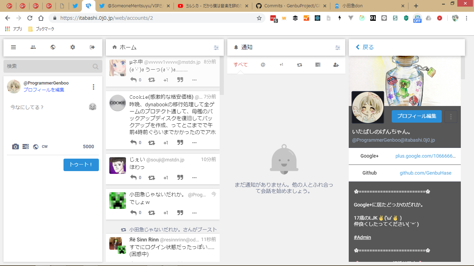Click the トゥート！ post button
Viewport: 474px width, 266px height.
point(81,165)
